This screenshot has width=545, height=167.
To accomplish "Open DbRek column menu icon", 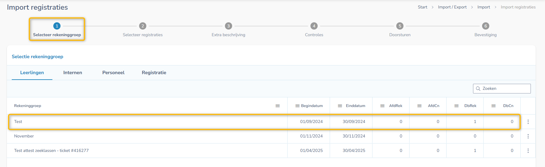I will point(456,106).
